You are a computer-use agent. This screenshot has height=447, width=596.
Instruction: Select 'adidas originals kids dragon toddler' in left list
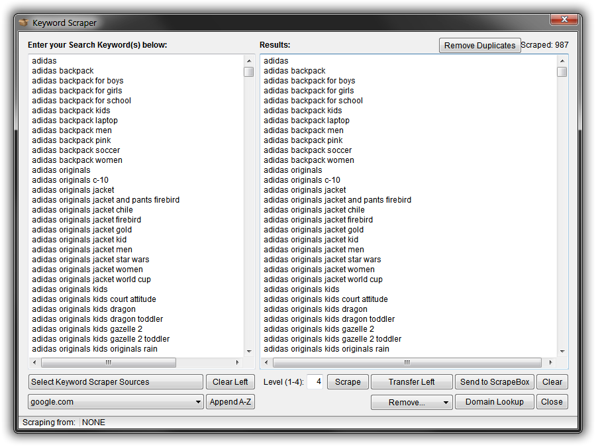tap(97, 319)
